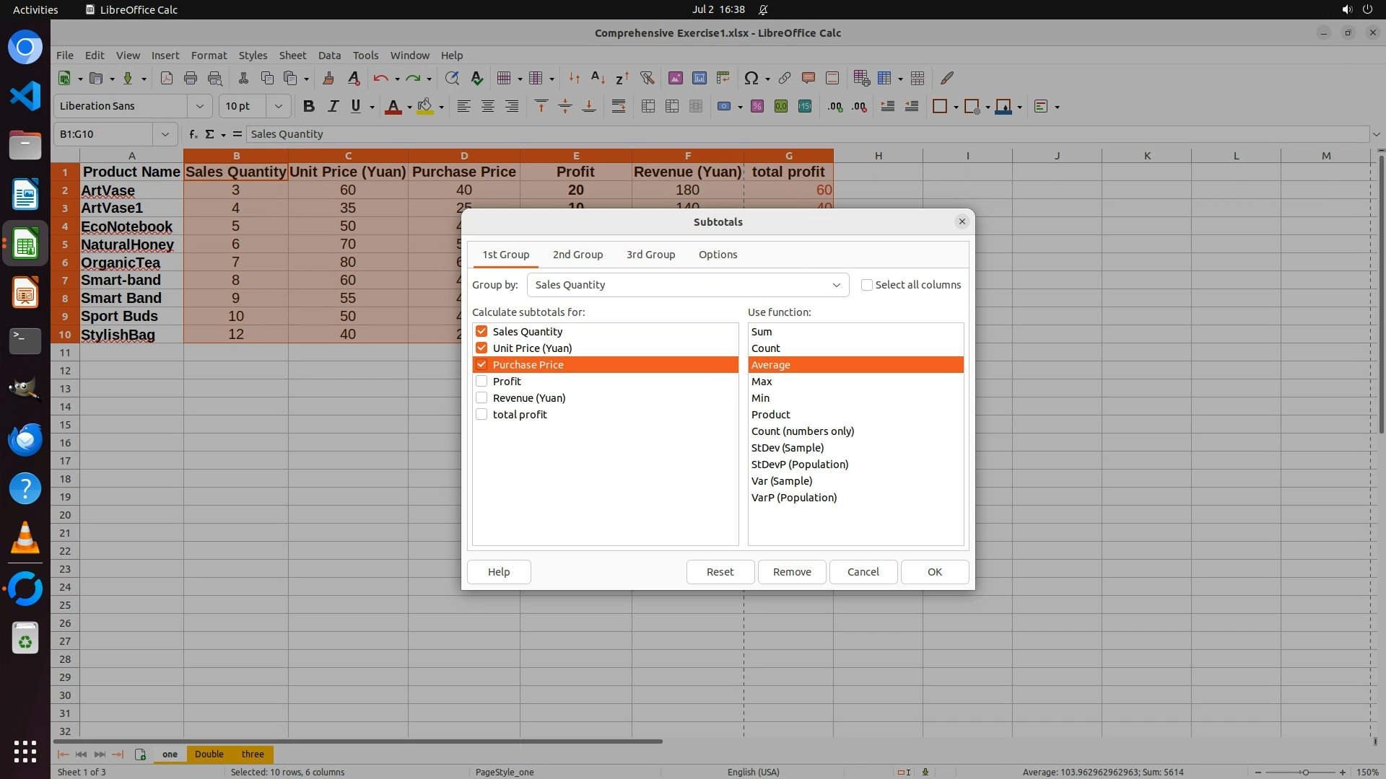1386x779 pixels.
Task: Uncheck the Sales Quantity checkbox
Action: [481, 332]
